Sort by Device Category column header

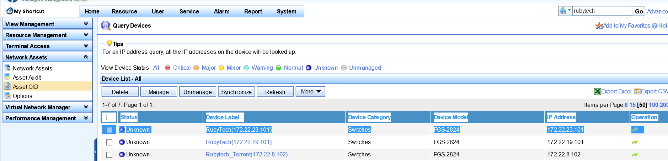[369, 117]
